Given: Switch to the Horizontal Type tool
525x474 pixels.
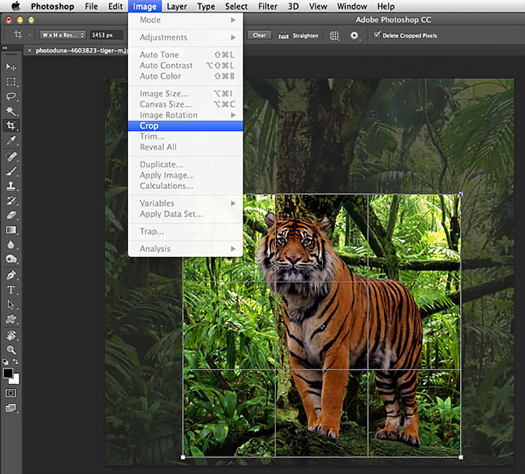Looking at the screenshot, I should pos(10,290).
